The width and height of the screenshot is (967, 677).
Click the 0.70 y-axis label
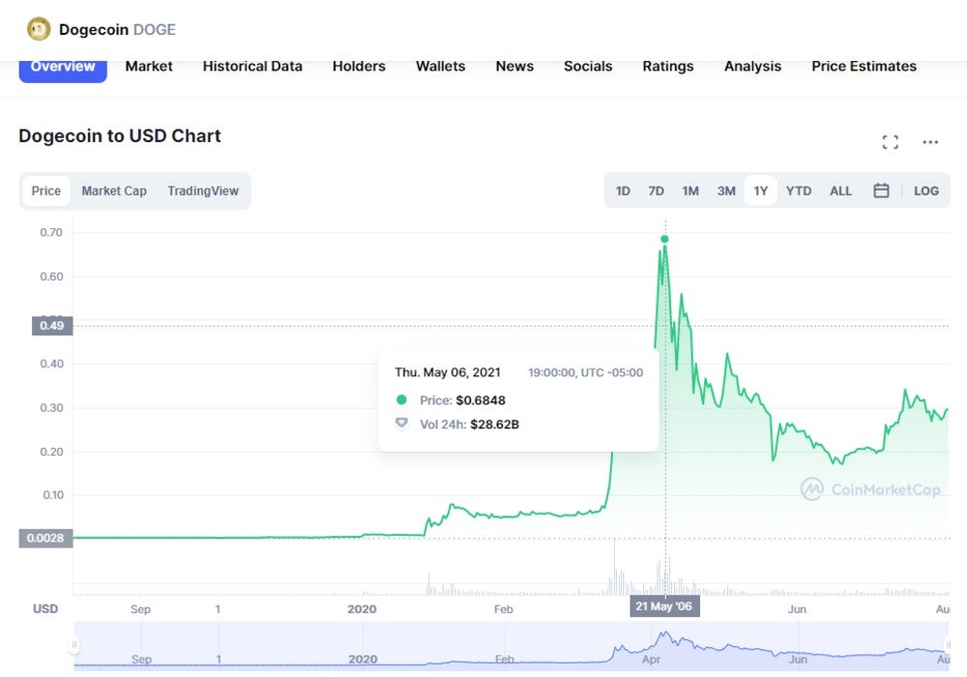pyautogui.click(x=51, y=232)
